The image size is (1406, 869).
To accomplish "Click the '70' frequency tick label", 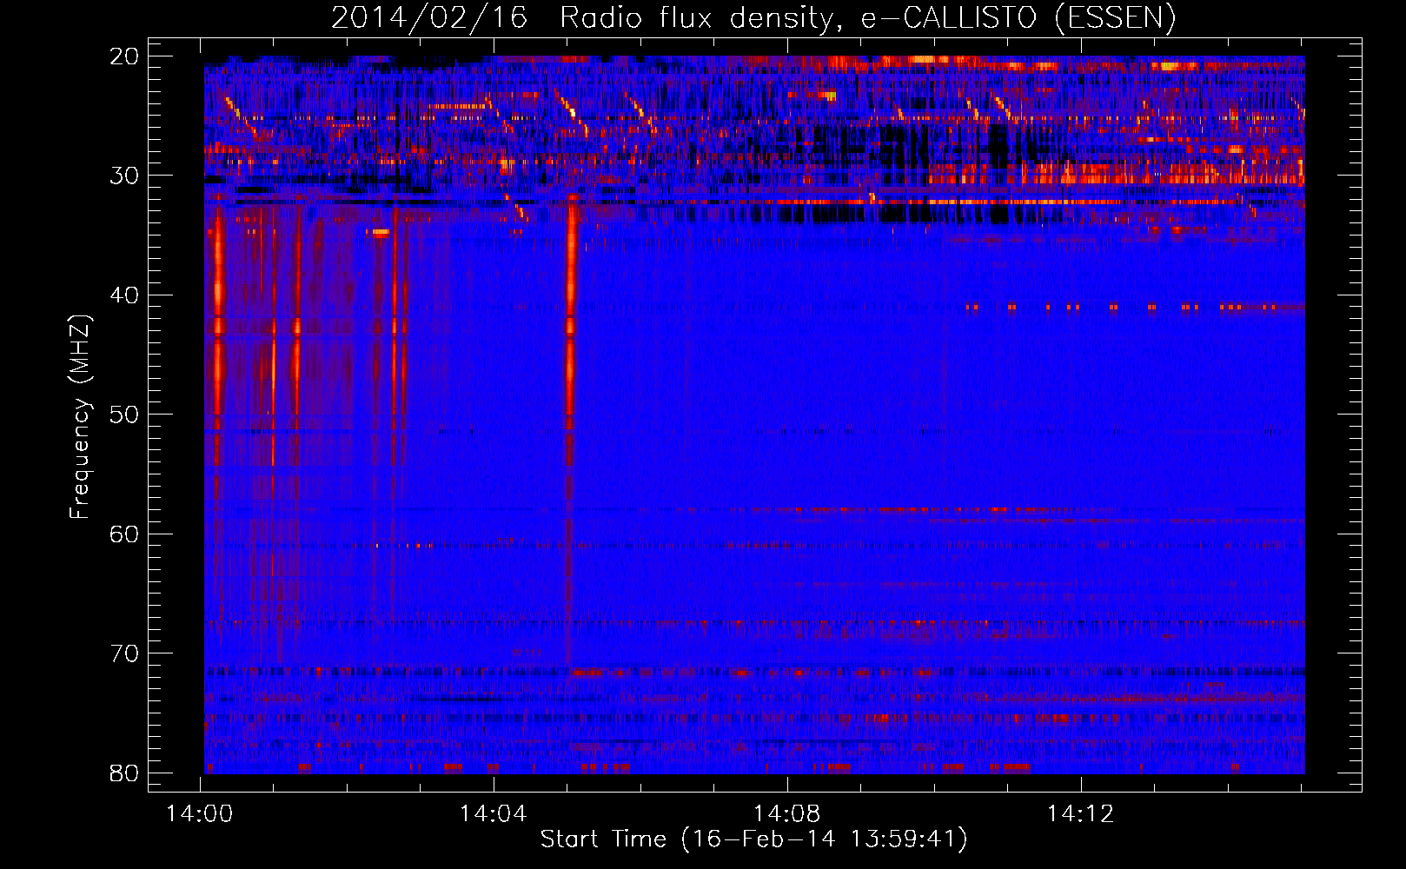I will (124, 653).
